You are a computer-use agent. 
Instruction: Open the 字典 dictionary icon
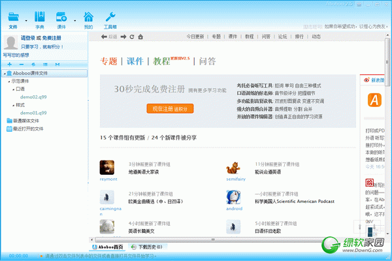[x=39, y=16]
